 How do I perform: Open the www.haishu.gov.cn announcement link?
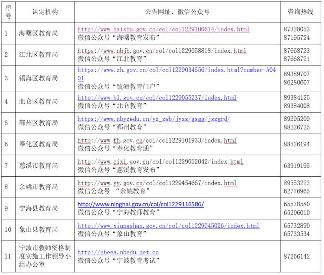pyautogui.click(x=163, y=29)
